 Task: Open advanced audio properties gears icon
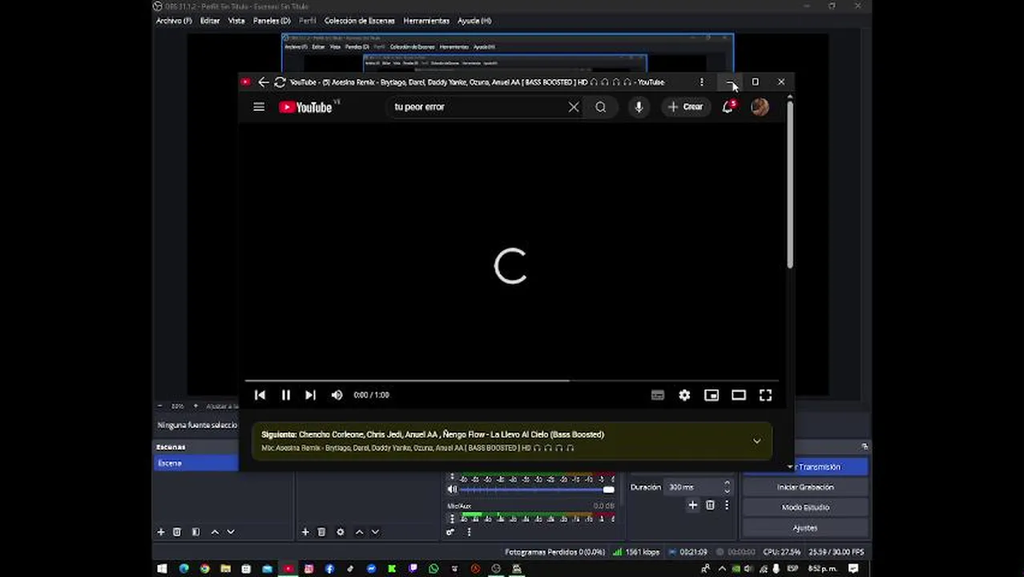(450, 532)
